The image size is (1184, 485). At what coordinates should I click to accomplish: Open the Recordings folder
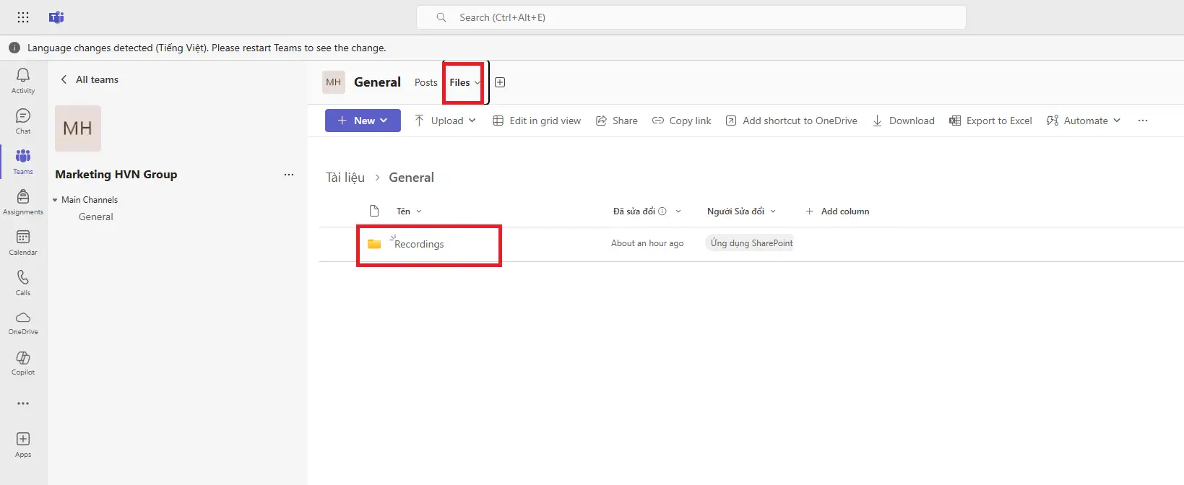(419, 244)
